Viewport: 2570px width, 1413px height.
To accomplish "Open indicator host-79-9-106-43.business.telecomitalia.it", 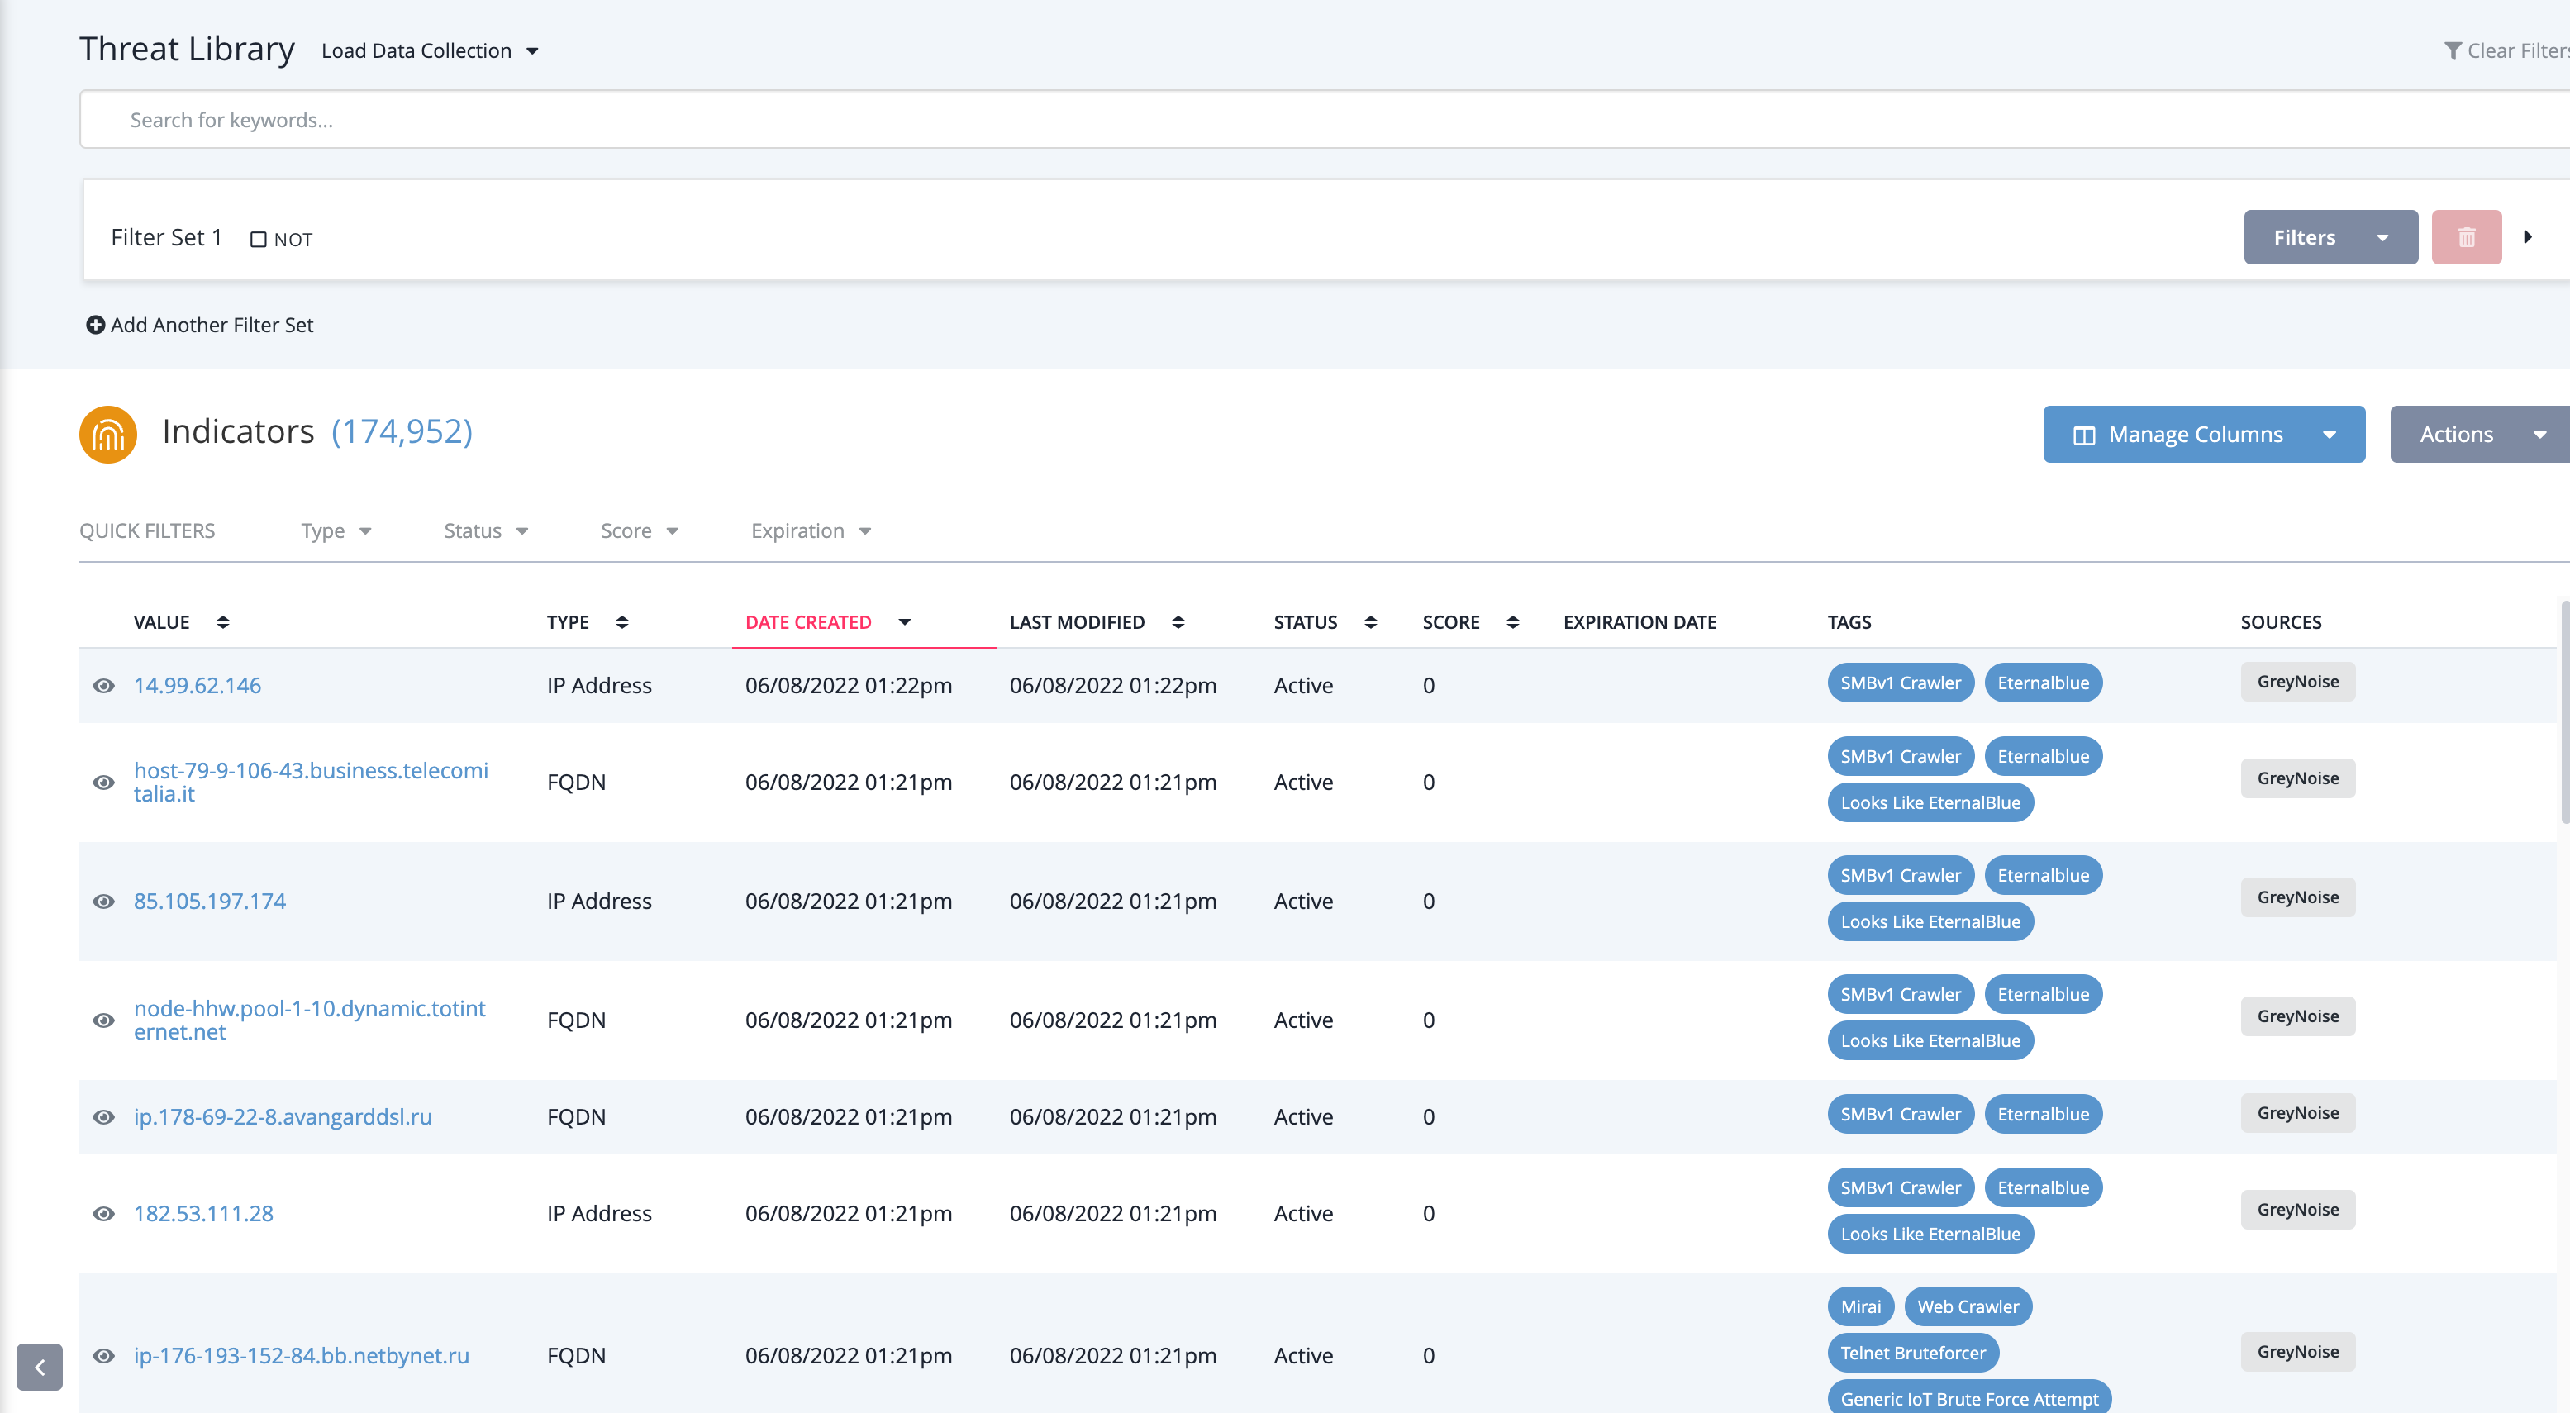I will [x=312, y=783].
